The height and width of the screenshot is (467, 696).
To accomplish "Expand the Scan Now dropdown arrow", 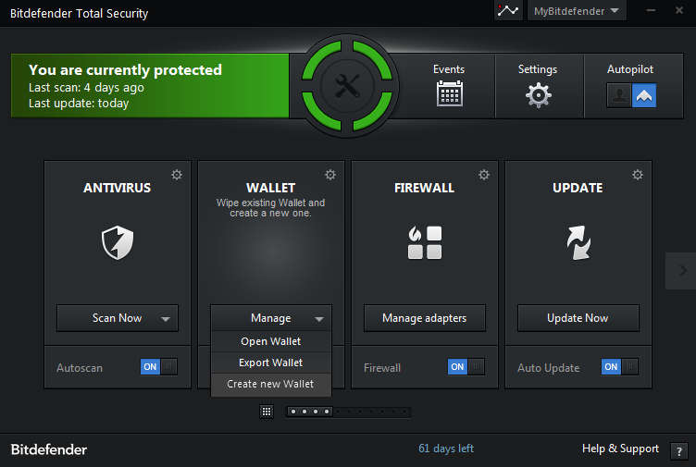I will (166, 319).
